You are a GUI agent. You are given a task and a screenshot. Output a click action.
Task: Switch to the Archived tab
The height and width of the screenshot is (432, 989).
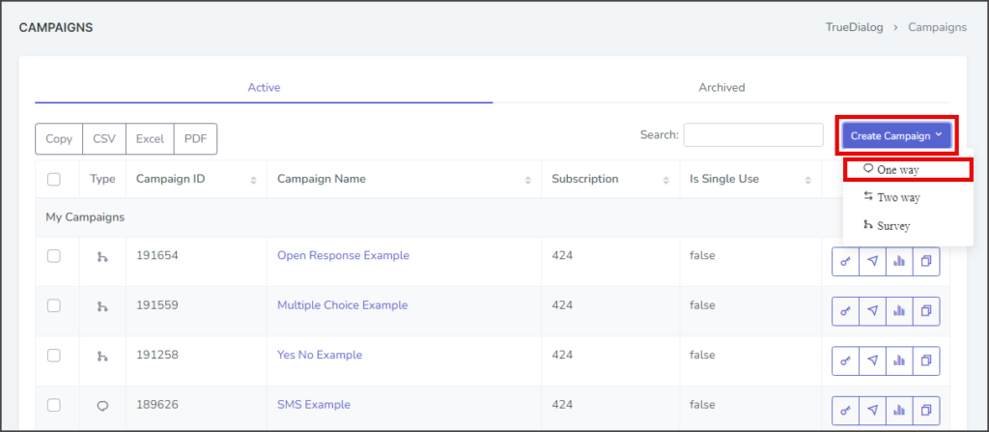pyautogui.click(x=721, y=87)
